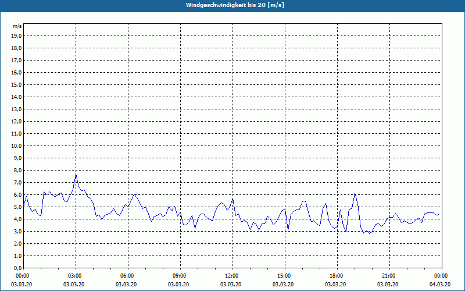465x291 pixels.
Task: Click the '2,0' y-axis label
Action: point(17,244)
